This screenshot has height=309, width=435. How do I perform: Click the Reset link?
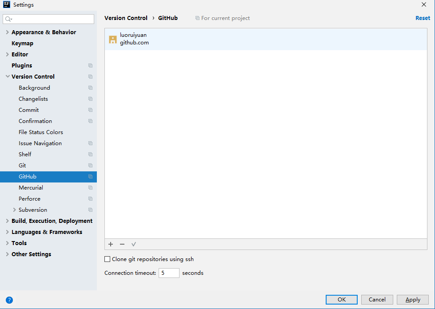tap(423, 18)
